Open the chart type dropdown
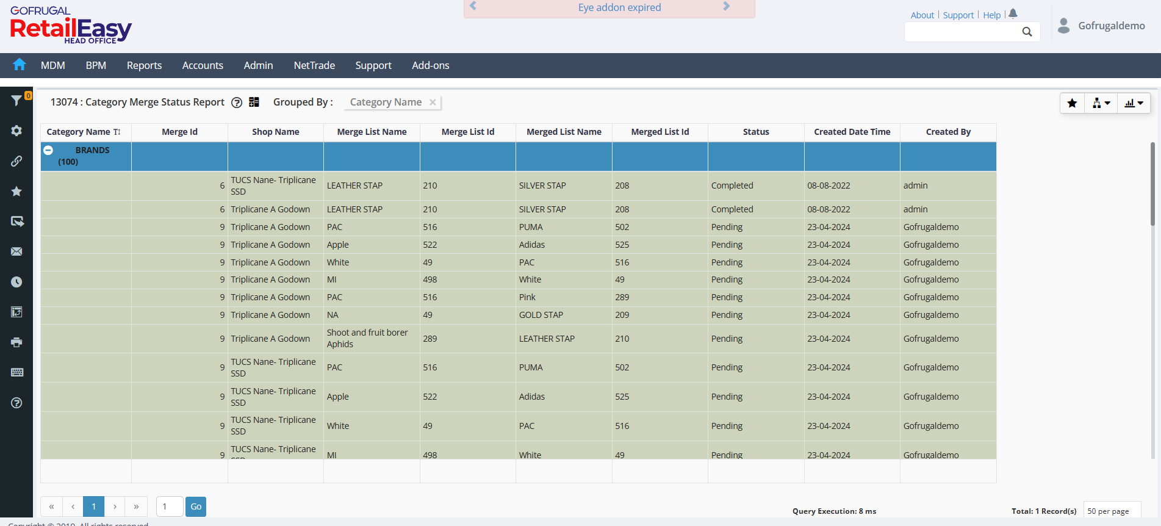 click(x=1134, y=103)
